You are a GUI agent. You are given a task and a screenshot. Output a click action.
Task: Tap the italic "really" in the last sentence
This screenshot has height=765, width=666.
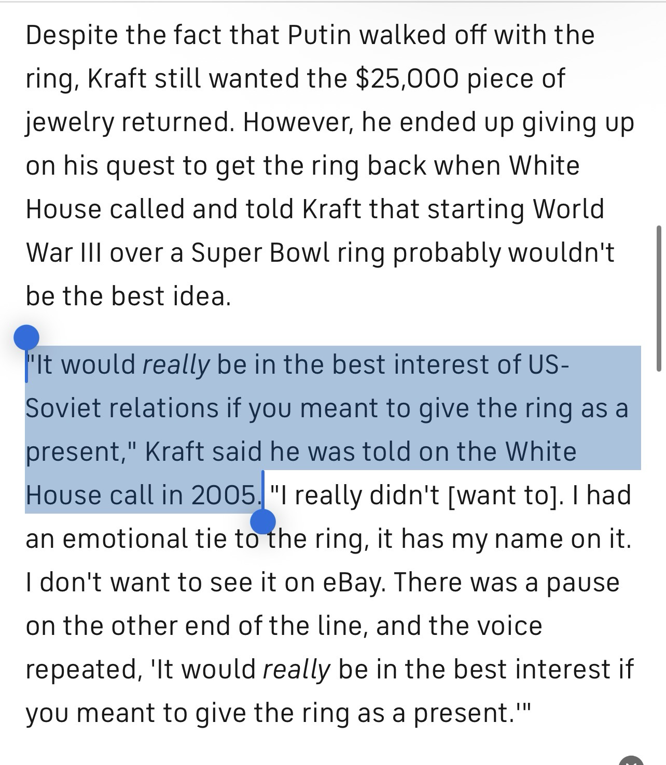pyautogui.click(x=296, y=669)
